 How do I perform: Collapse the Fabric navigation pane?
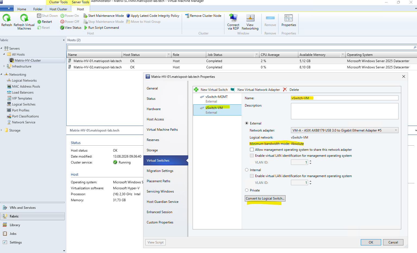[x=64, y=40]
